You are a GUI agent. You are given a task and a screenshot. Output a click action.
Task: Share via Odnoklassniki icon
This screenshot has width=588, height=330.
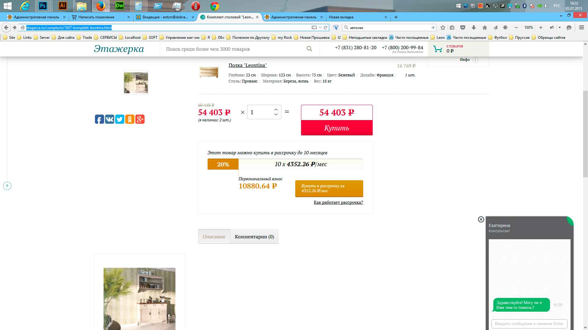tap(130, 119)
